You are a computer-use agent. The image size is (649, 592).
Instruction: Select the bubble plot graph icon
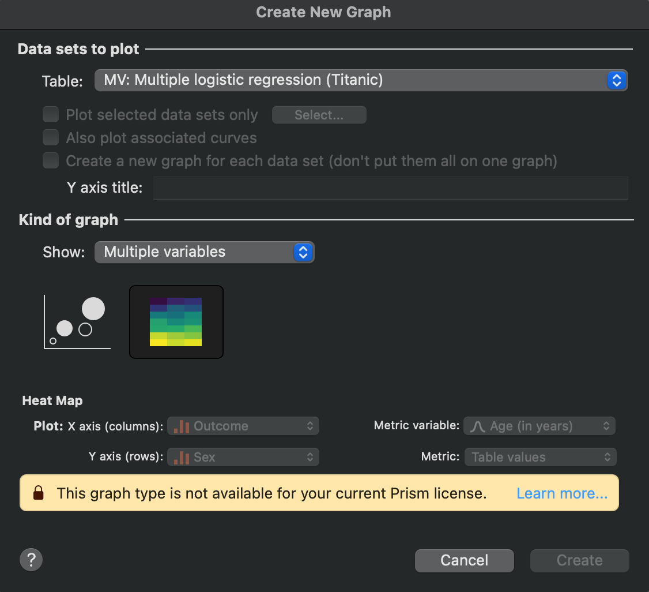tap(77, 322)
